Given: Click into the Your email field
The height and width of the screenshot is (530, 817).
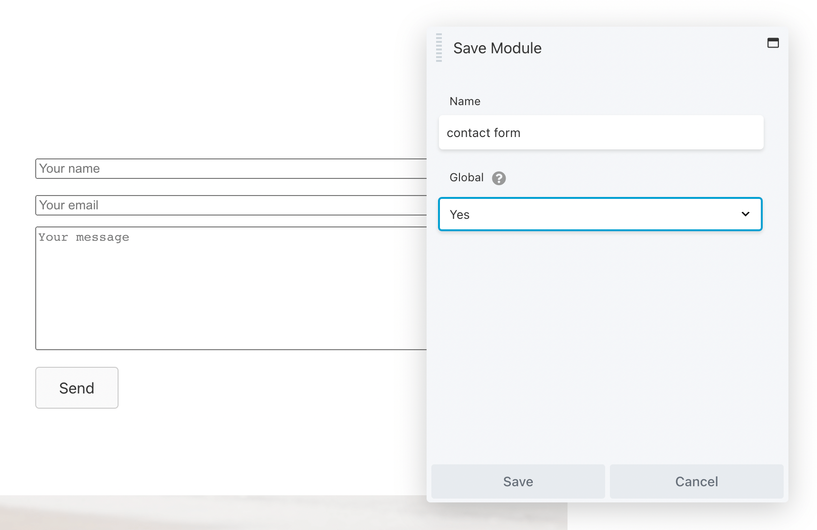Looking at the screenshot, I should pos(229,206).
